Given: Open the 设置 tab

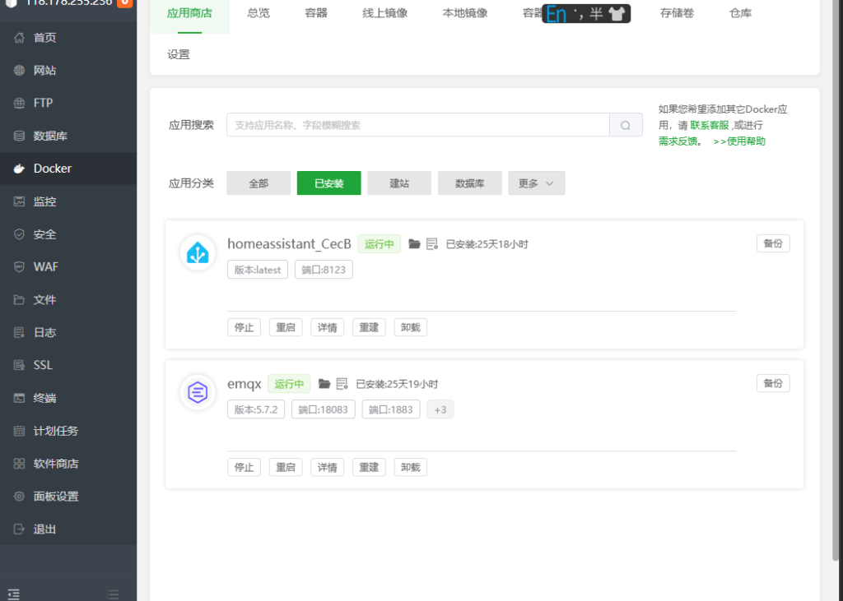Looking at the screenshot, I should pos(179,54).
